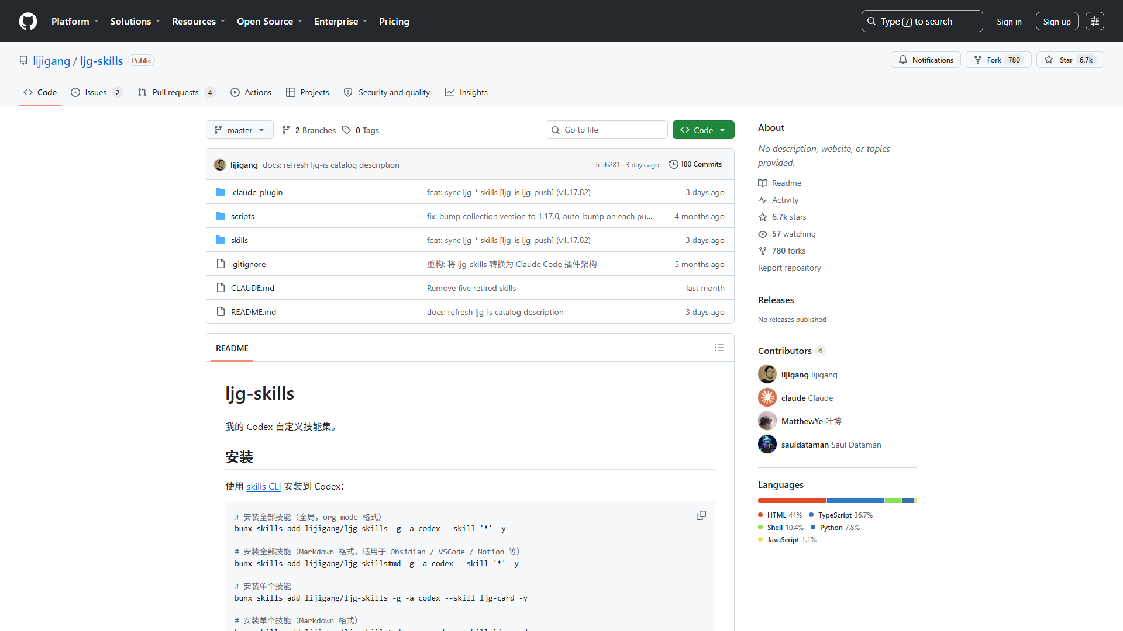Open the README.md file

tap(253, 312)
